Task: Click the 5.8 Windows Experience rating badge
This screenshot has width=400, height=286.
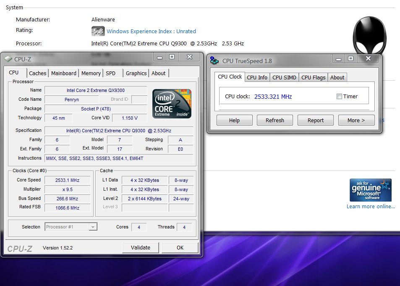Action: (98, 31)
